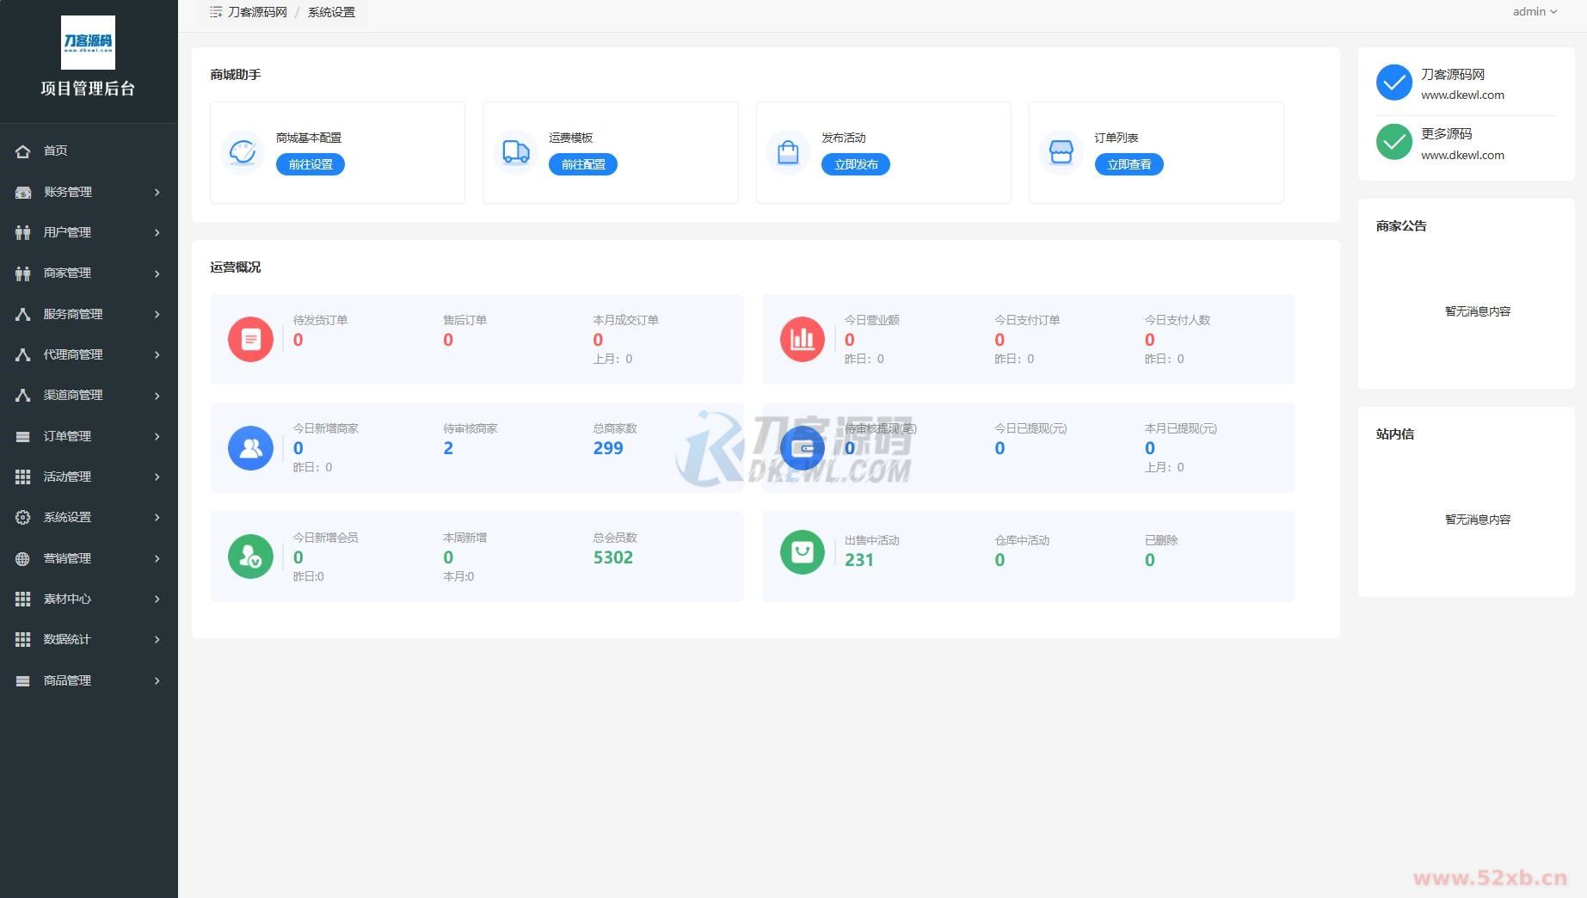This screenshot has width=1587, height=898.
Task: Click the green member icon
Action: (x=250, y=557)
